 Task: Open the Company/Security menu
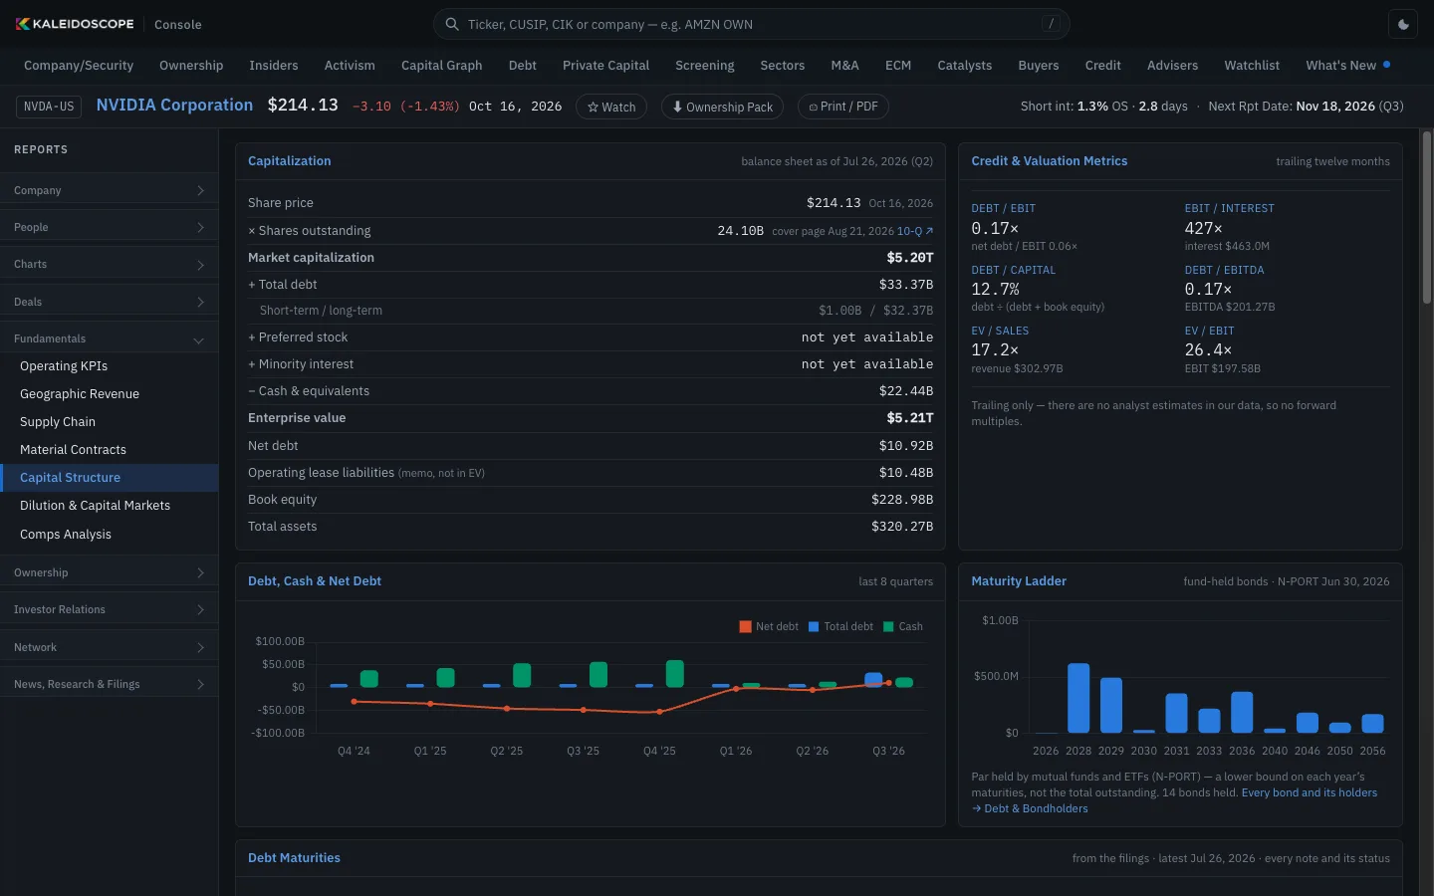pos(79,66)
